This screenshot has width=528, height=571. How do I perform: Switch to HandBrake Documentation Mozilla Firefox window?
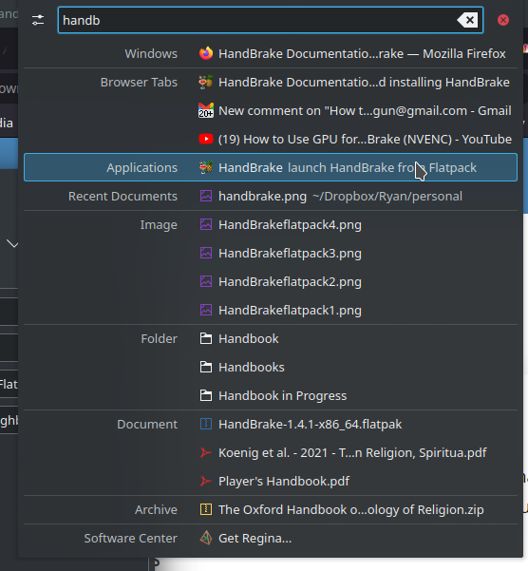click(x=362, y=53)
